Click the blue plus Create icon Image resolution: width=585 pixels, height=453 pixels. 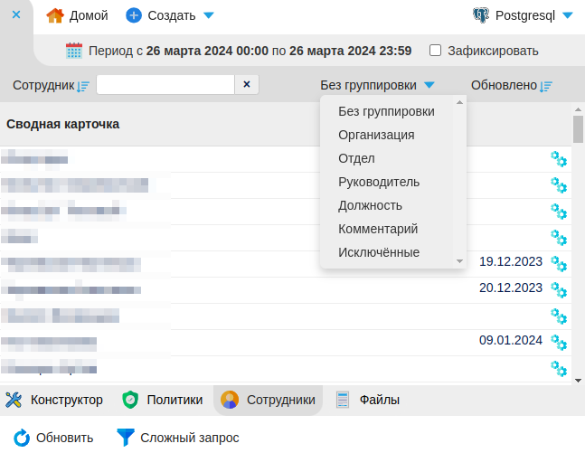tap(134, 15)
